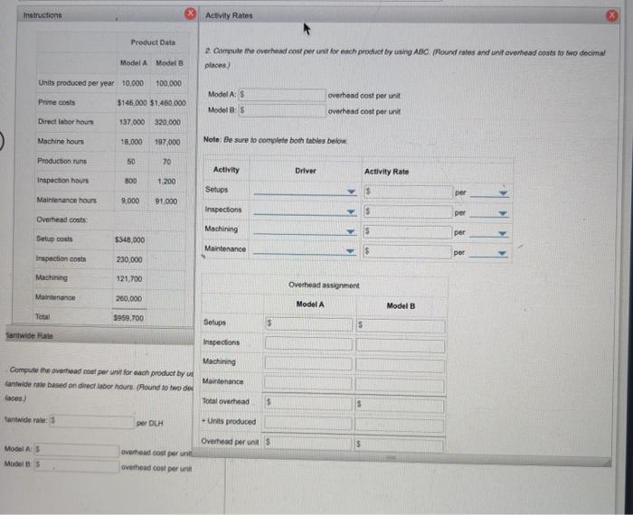Click the plantwide Model B overhead field
This screenshot has height=515, width=633.
[77, 465]
